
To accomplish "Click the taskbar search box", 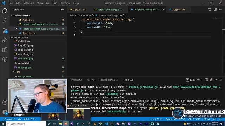I will [x=26, y=124].
